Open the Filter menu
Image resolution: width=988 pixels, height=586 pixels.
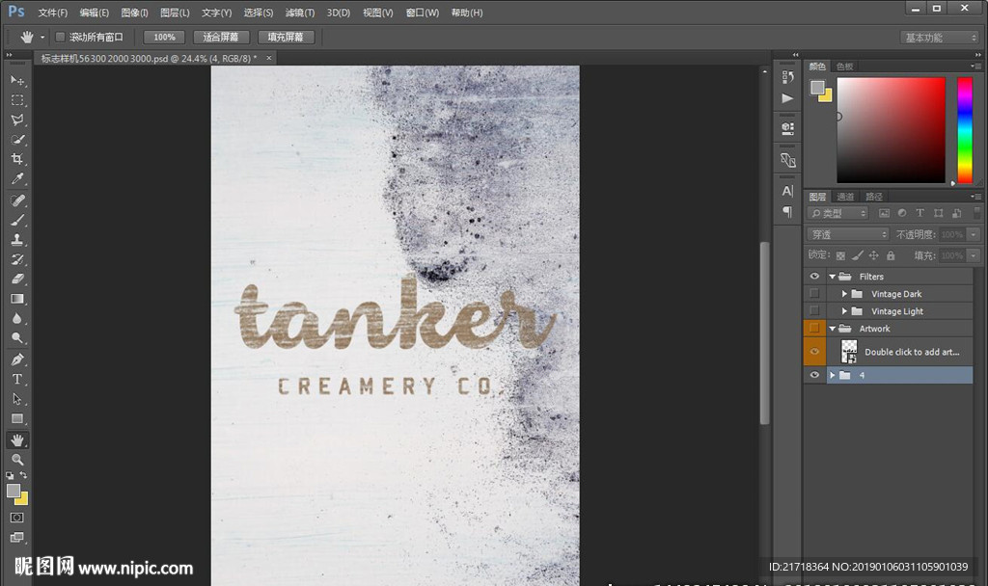(300, 13)
